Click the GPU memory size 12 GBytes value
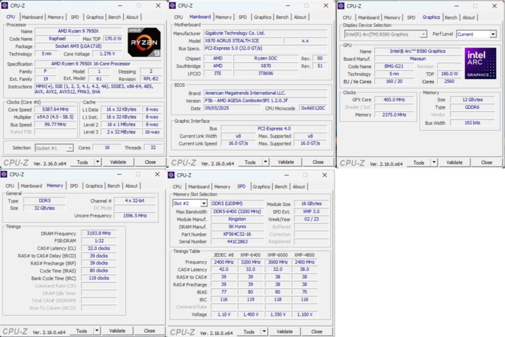This screenshot has width=505, height=337. coord(472,100)
